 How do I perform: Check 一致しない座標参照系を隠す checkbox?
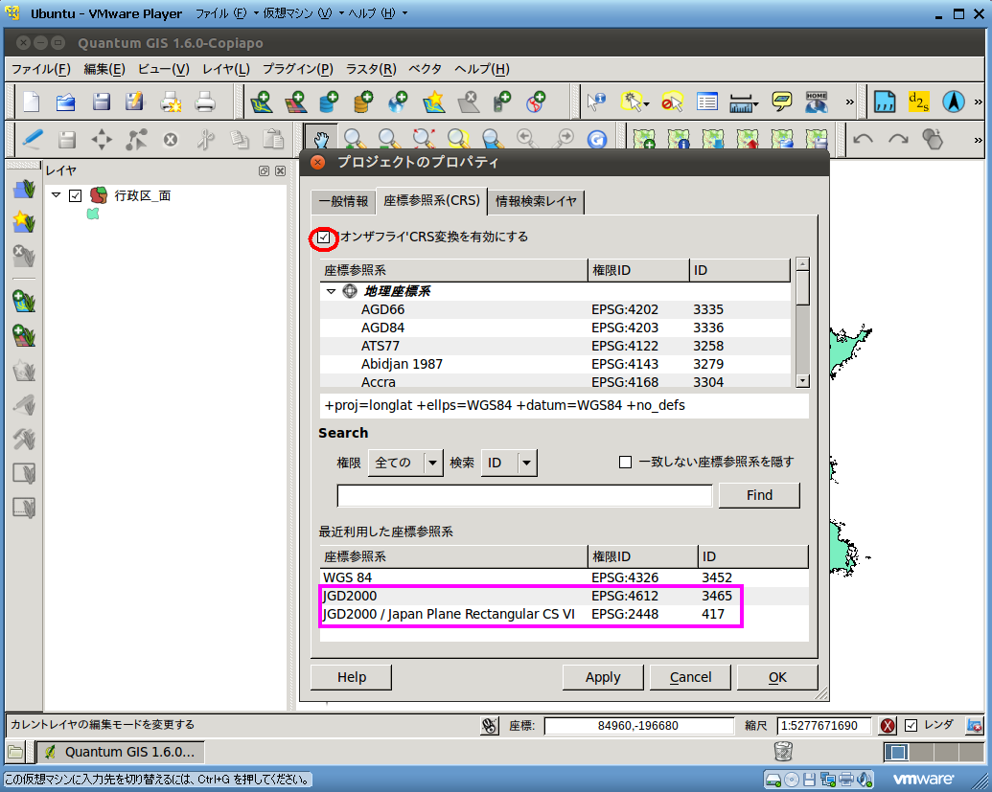[625, 462]
